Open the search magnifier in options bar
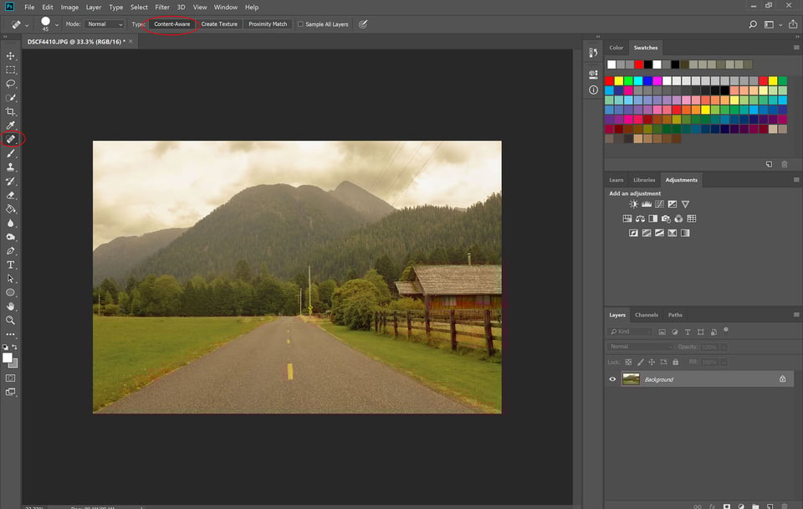 753,24
